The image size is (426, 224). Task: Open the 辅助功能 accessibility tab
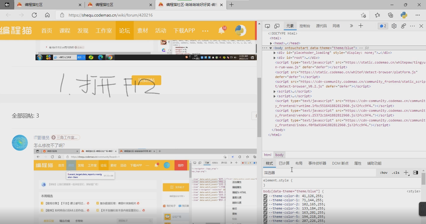(374, 163)
